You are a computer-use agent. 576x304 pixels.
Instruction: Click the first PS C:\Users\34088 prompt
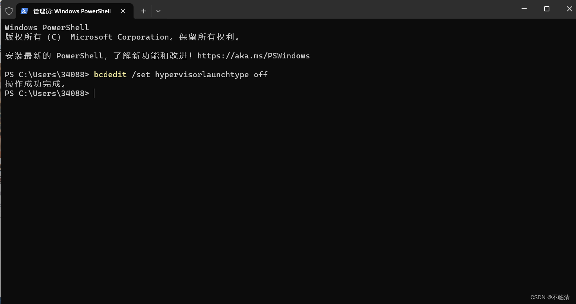[x=47, y=74]
